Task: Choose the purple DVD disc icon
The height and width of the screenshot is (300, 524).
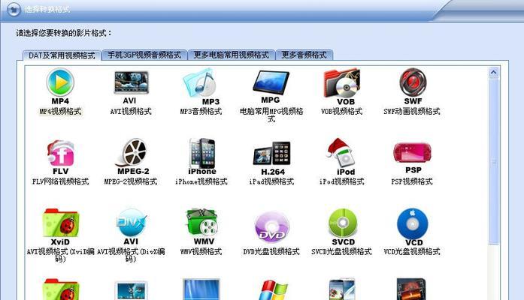Action: pos(271,226)
